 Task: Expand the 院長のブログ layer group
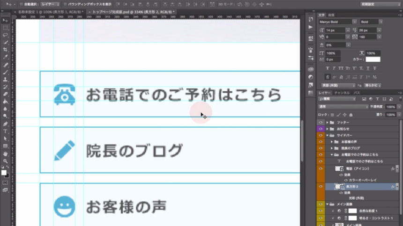332,148
